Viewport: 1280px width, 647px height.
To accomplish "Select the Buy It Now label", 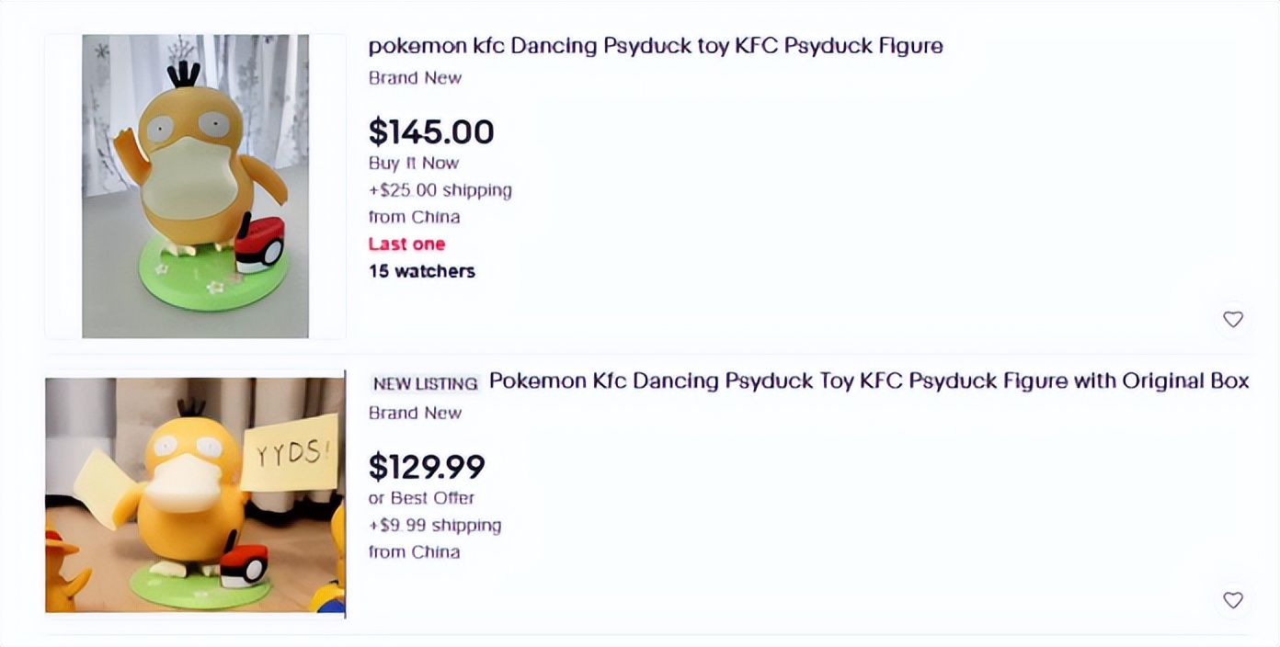I will 413,163.
